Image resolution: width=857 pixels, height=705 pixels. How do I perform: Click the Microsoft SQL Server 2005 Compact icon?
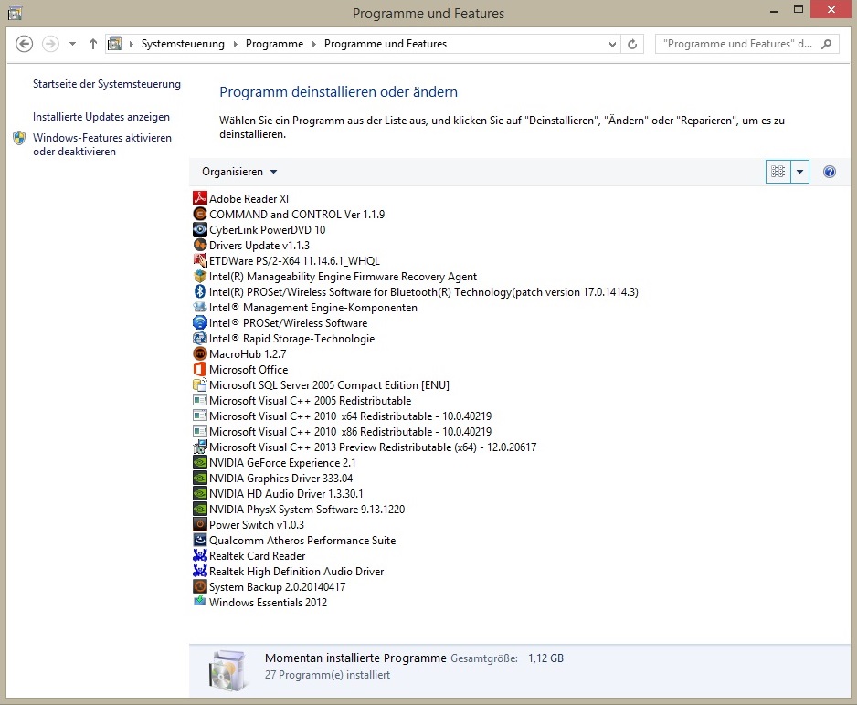(200, 385)
